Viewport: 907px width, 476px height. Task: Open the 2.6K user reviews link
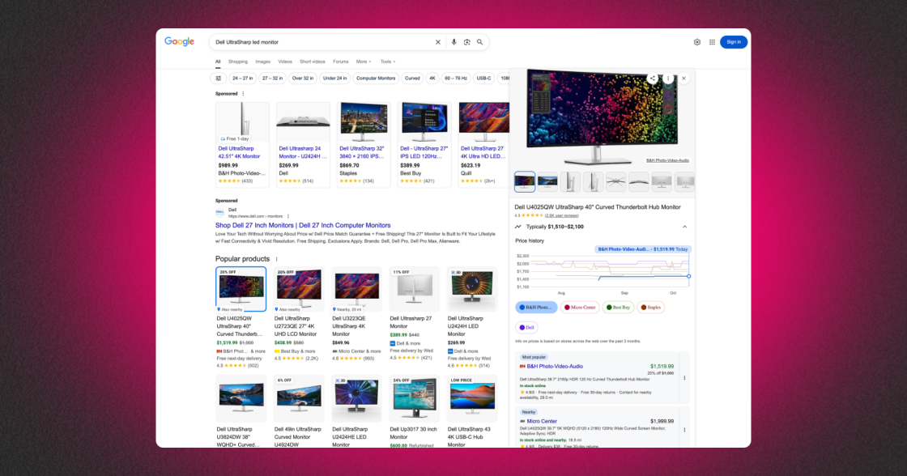click(561, 215)
